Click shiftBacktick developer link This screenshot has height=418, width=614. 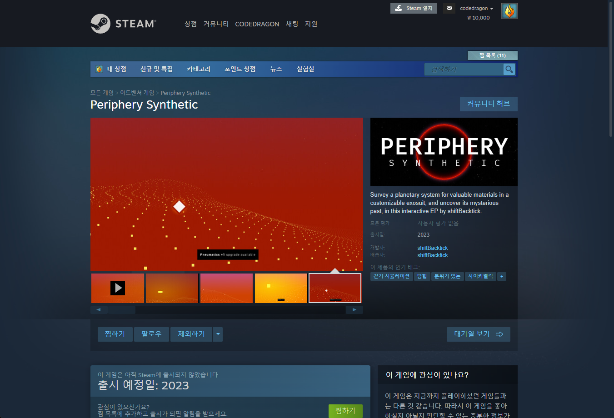coord(433,248)
